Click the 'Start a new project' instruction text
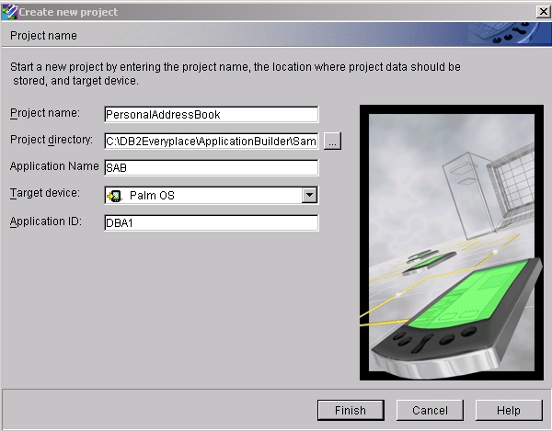The image size is (552, 431). tap(236, 74)
